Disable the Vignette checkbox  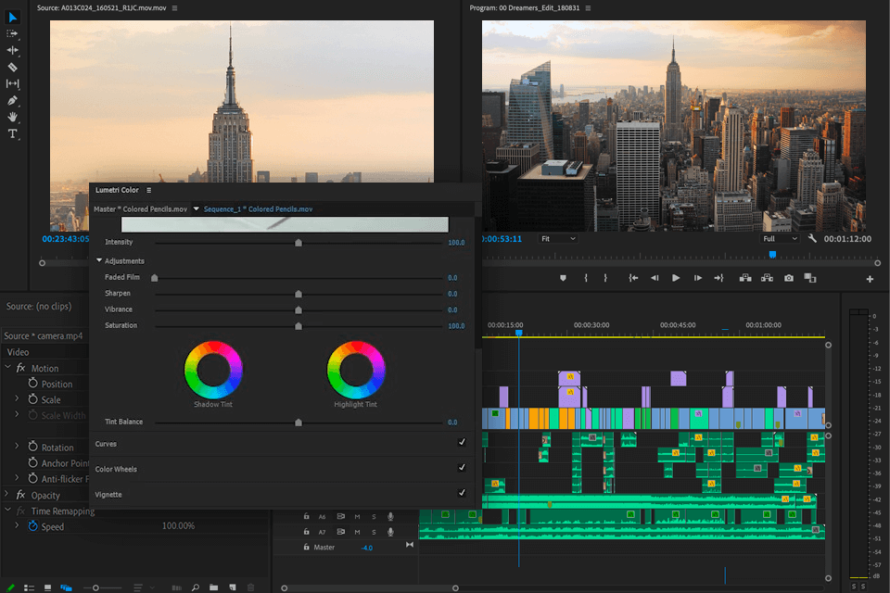[x=462, y=494]
